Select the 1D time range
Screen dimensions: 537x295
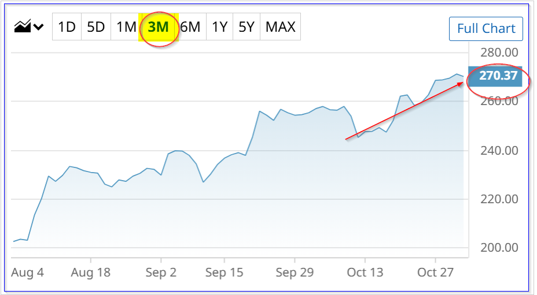point(67,27)
